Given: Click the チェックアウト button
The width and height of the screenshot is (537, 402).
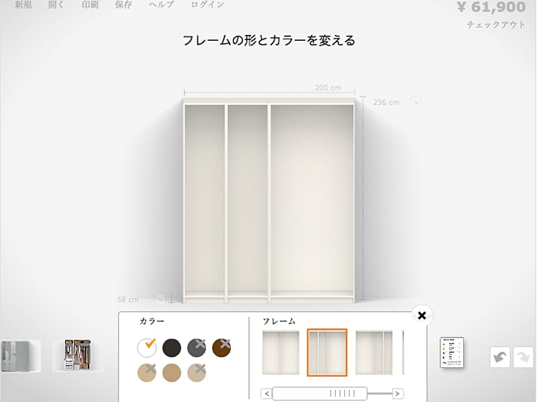Looking at the screenshot, I should click(495, 25).
